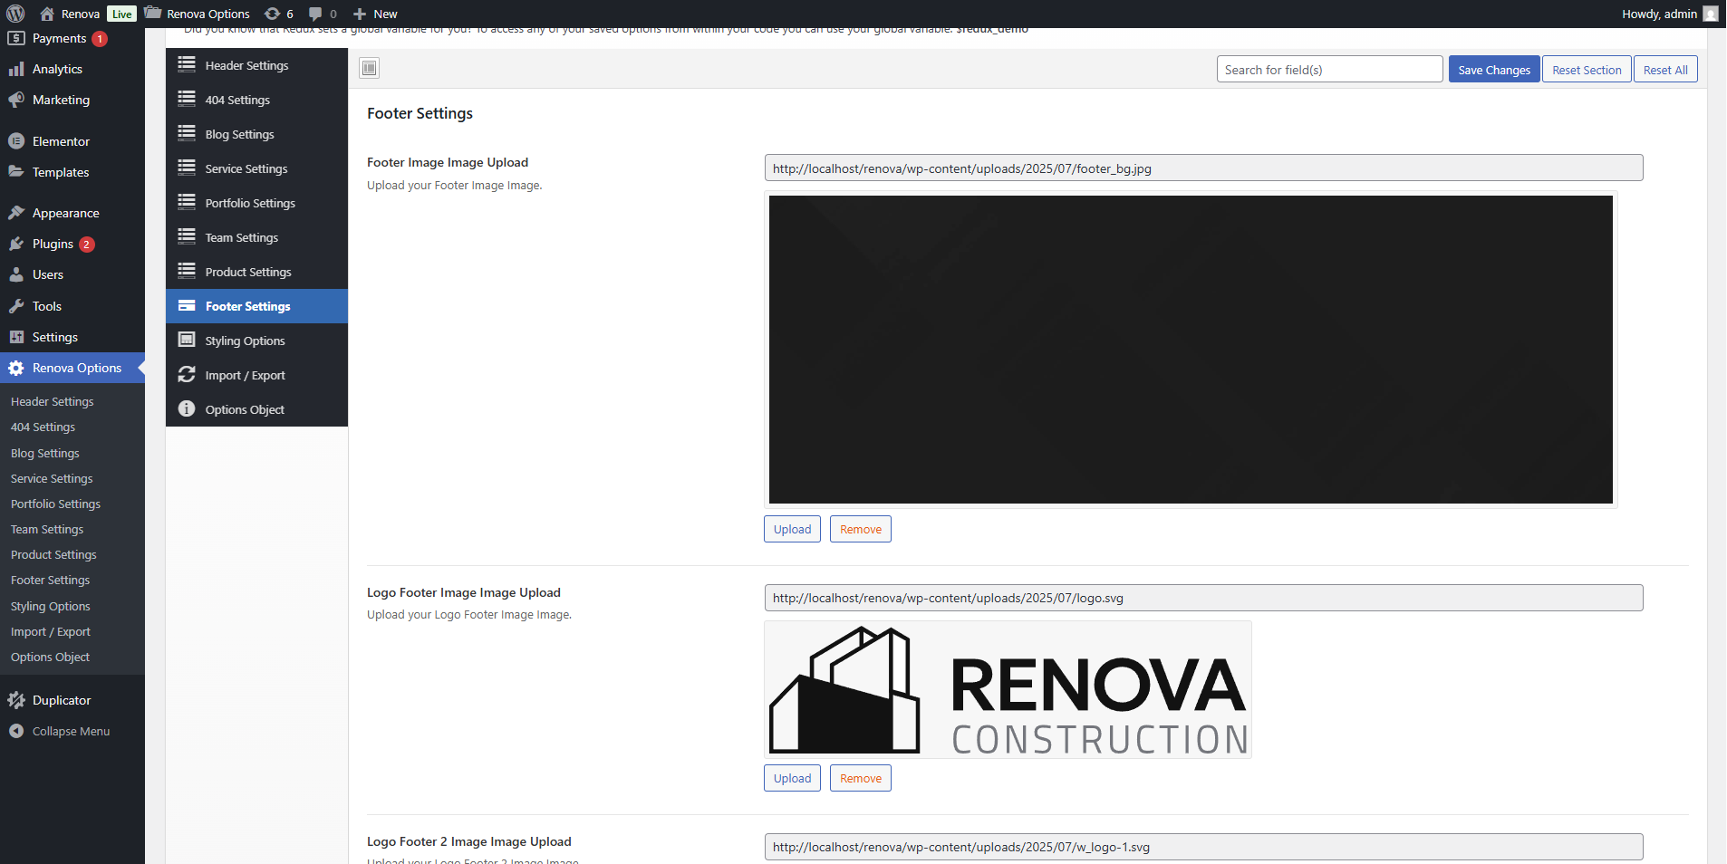
Task: Click the Plugins plug icon
Action: click(x=16, y=244)
